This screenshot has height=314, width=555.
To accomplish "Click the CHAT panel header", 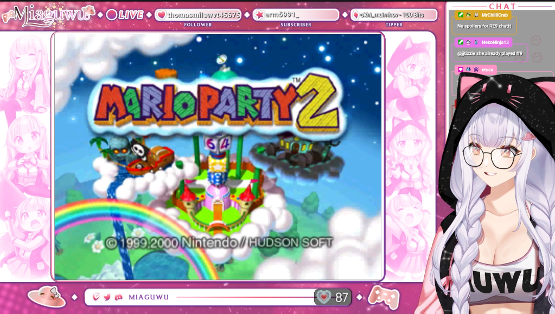I will [x=502, y=7].
